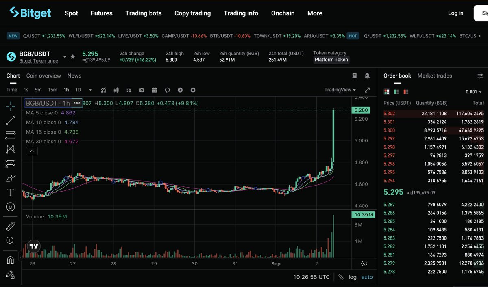
Task: Click the 5.287 bid price row
Action: click(x=434, y=204)
